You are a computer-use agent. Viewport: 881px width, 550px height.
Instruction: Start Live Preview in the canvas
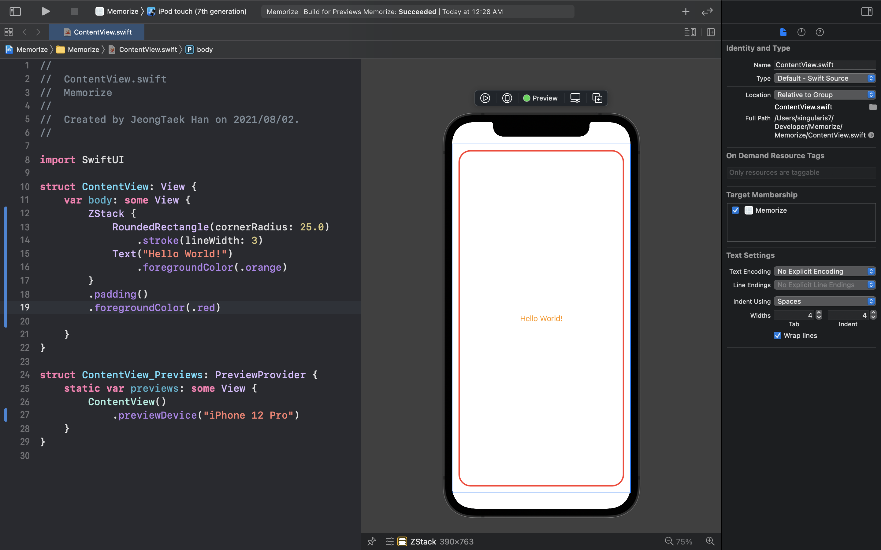tap(485, 98)
